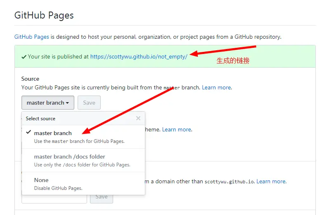The height and width of the screenshot is (215, 329).
Task: Click the Source section heading
Action: 30,79
